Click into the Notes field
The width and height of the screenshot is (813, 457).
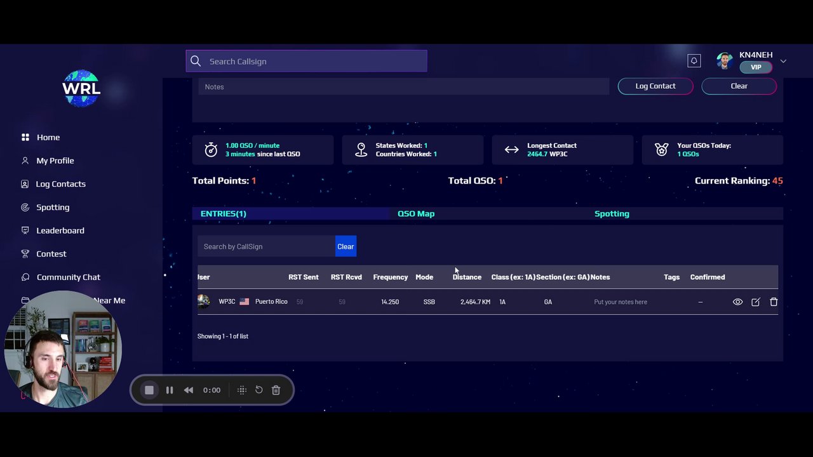tap(404, 86)
